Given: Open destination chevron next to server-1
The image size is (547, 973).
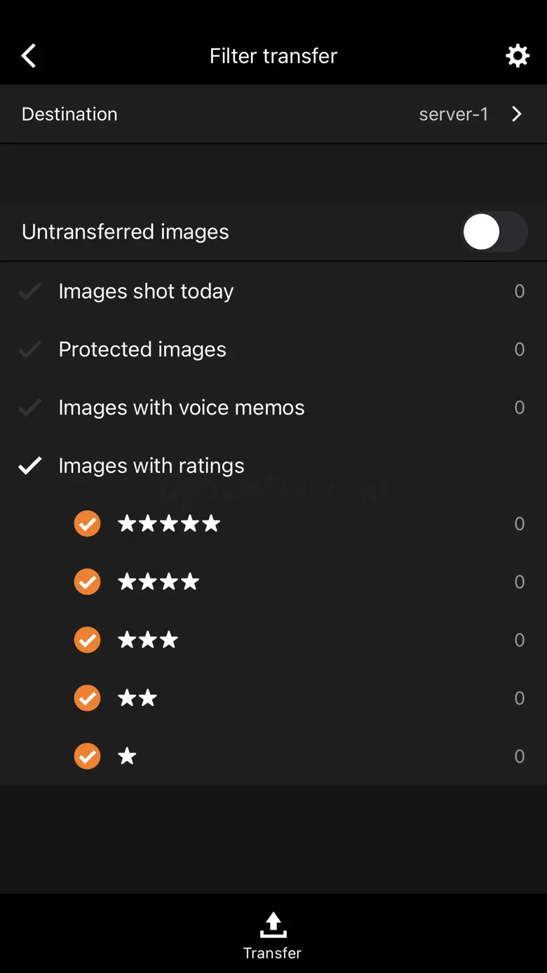Looking at the screenshot, I should [x=517, y=114].
